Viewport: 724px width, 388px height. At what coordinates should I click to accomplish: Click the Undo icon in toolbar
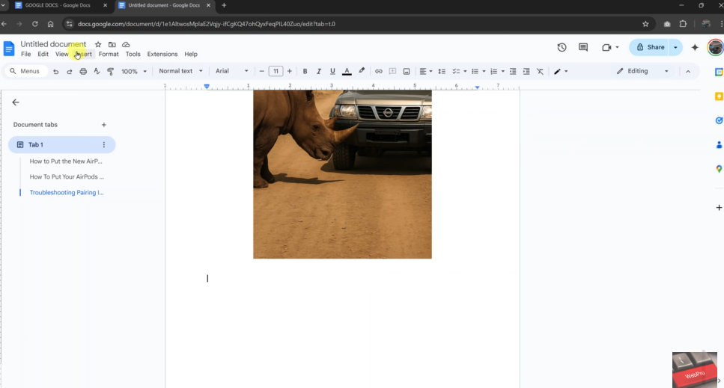56,72
